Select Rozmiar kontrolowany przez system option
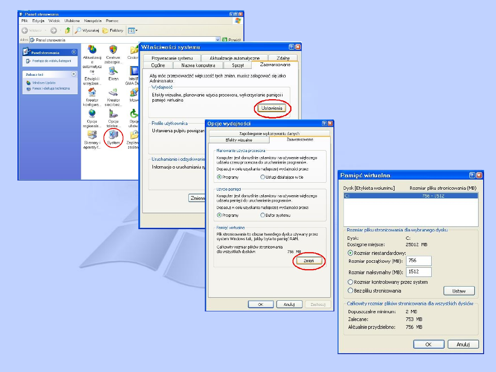496x372 pixels. [x=351, y=282]
